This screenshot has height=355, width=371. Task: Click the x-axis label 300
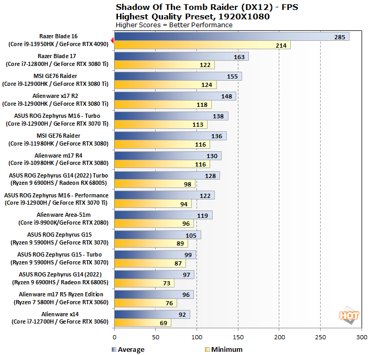[x=362, y=337]
